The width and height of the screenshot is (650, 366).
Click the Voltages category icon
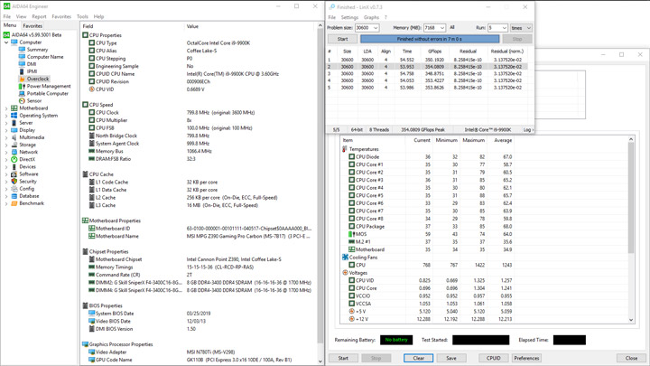tap(345, 273)
